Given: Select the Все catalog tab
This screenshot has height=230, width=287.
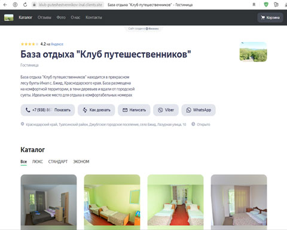Looking at the screenshot, I should [x=23, y=162].
